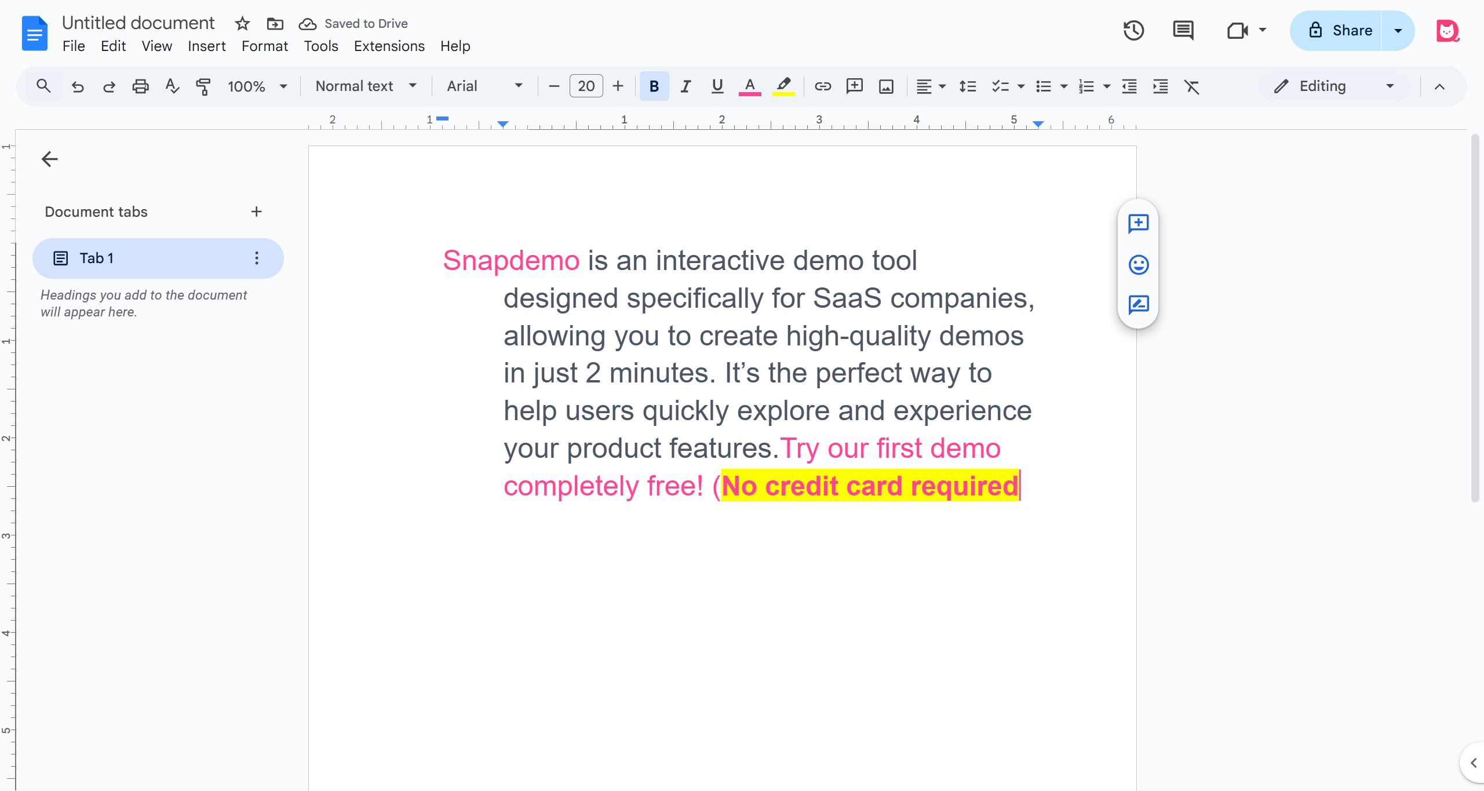Viewport: 1484px width, 791px height.
Task: Start a video call with camera icon
Action: coord(1237,30)
